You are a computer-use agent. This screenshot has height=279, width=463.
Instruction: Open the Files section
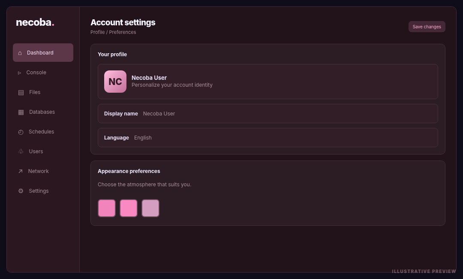point(43,92)
